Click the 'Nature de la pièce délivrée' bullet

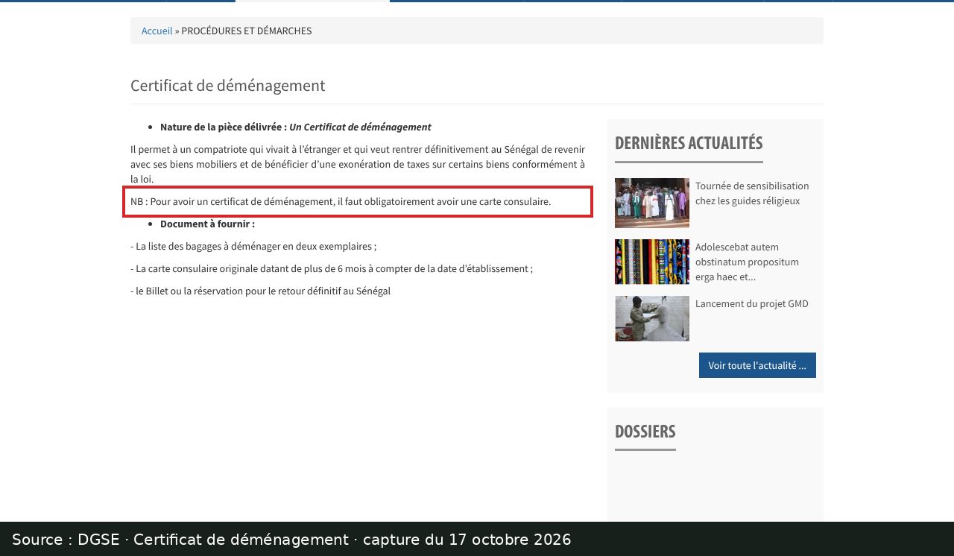pyautogui.click(x=296, y=127)
